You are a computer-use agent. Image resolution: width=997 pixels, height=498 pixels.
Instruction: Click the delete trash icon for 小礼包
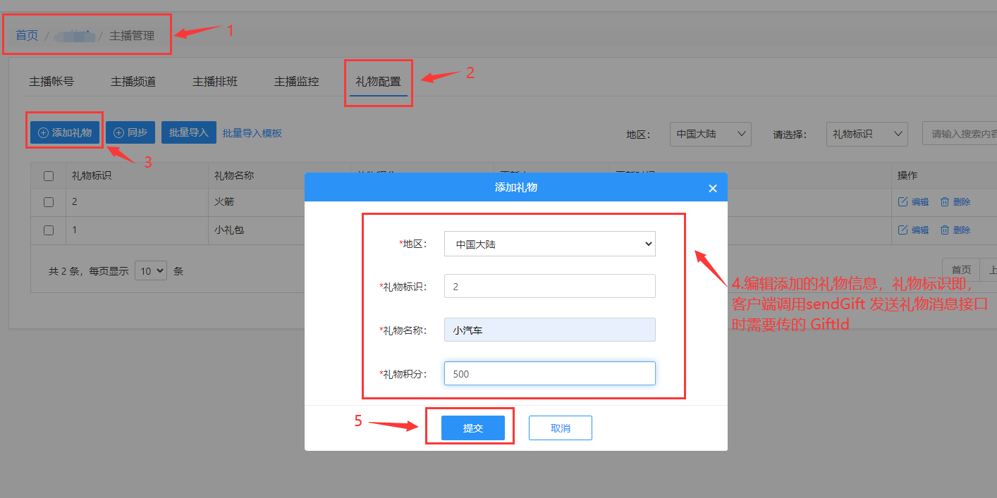[945, 230]
